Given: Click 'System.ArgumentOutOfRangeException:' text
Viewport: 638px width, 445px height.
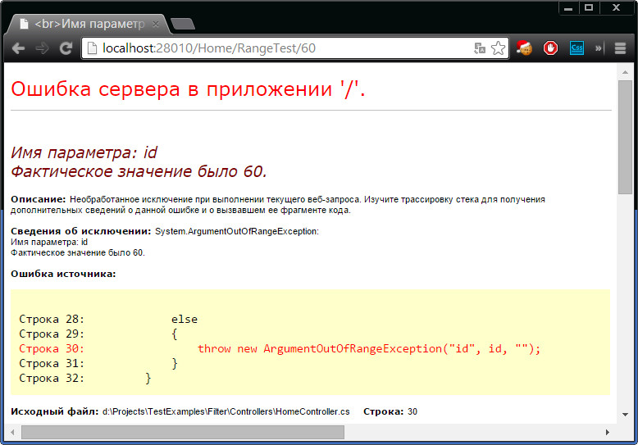Looking at the screenshot, I should 237,231.
